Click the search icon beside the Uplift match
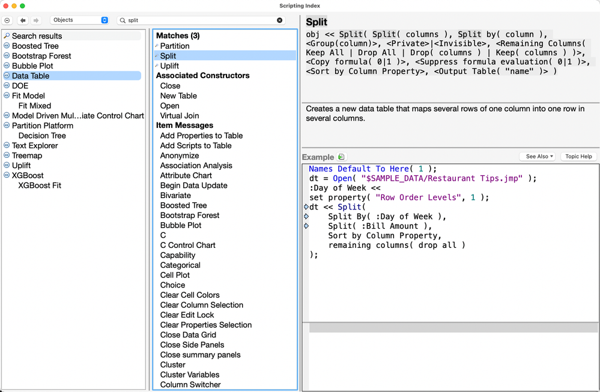Screen dimensions: 600x392 [157, 66]
